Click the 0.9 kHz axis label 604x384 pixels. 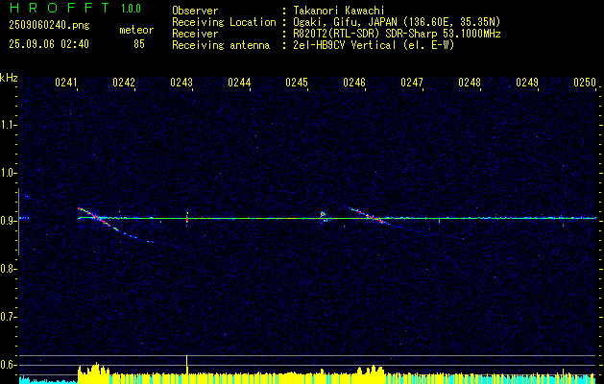[8, 221]
